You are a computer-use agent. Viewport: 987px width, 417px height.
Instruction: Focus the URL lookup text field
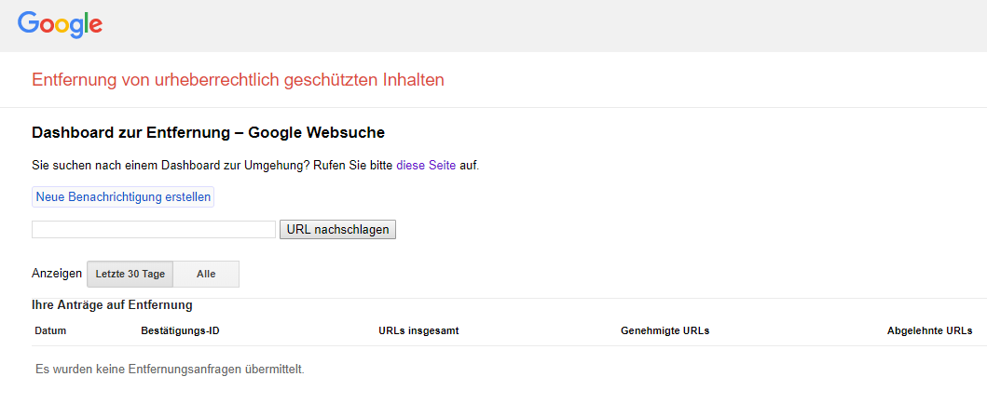pyautogui.click(x=154, y=229)
